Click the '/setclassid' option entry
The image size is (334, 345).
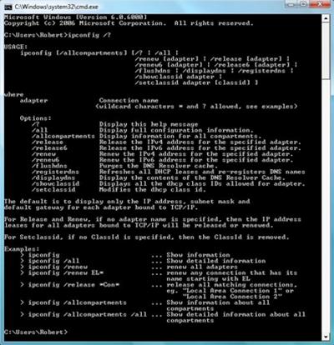click(53, 190)
